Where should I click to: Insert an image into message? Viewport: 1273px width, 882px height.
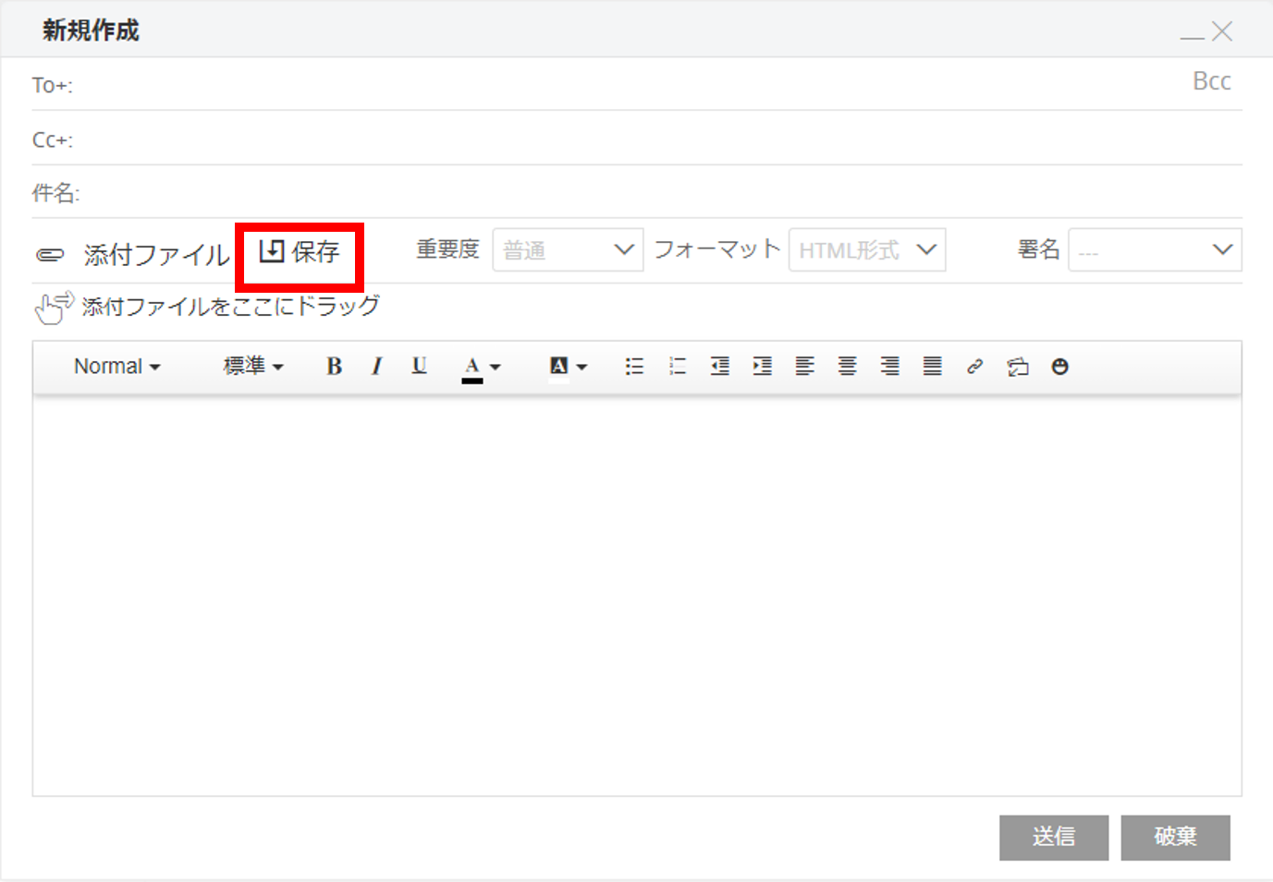[x=1017, y=367]
